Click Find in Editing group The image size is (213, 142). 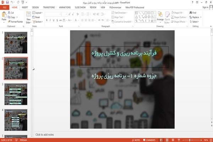(x=193, y=13)
